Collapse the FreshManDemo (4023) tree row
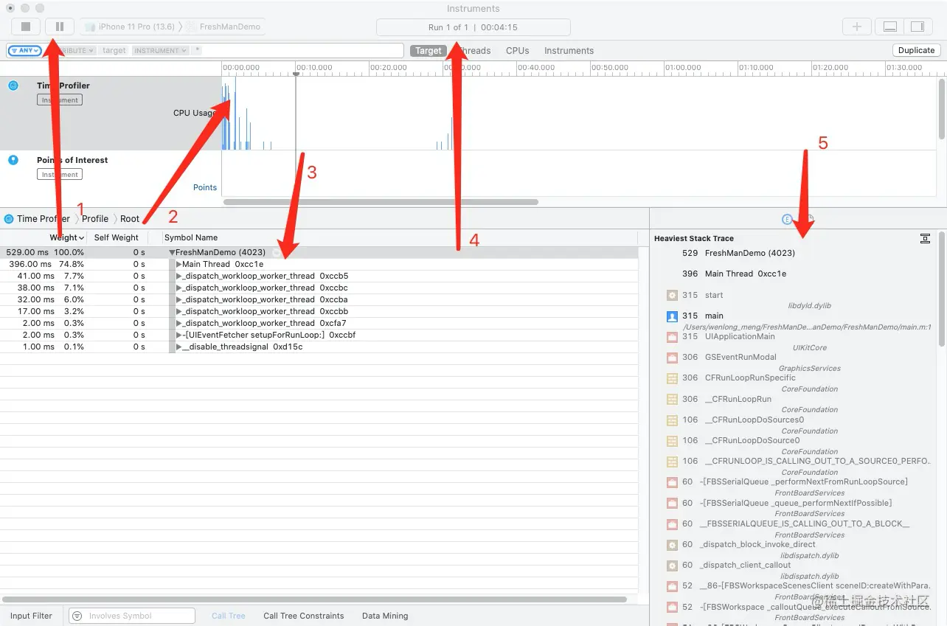Screen dimensions: 947x626 (172, 252)
